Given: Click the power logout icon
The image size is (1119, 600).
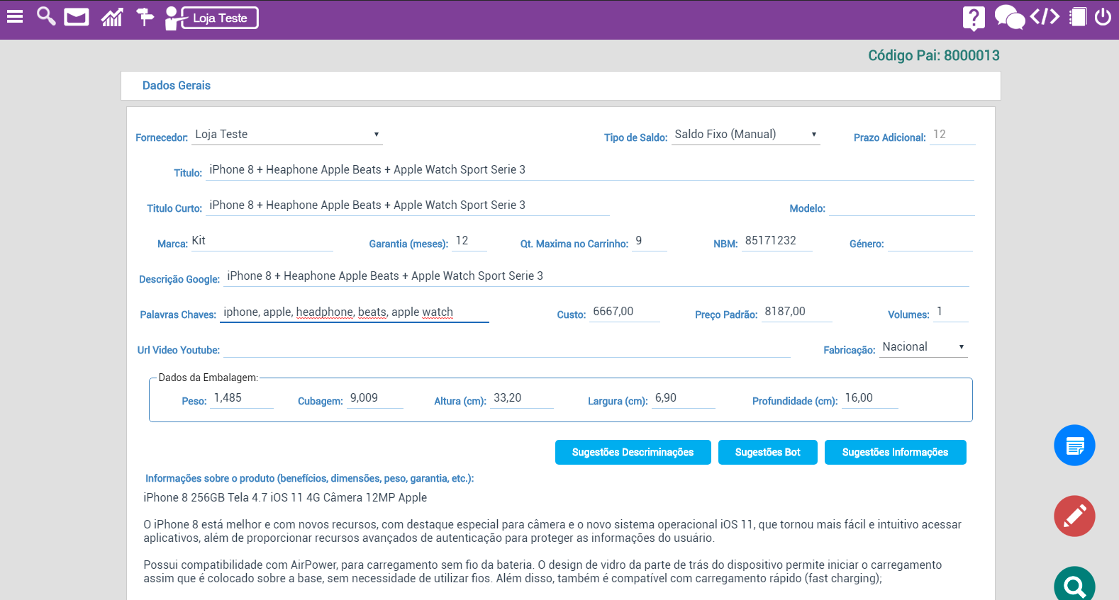Looking at the screenshot, I should tap(1103, 16).
